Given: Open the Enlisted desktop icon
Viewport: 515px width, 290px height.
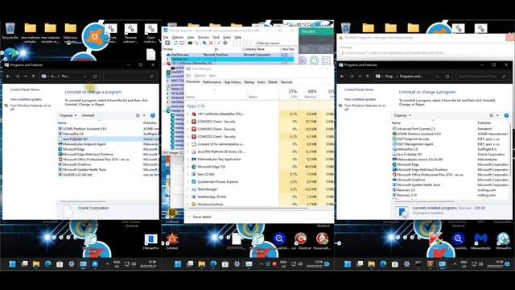Looking at the screenshot, I should 171,241.
